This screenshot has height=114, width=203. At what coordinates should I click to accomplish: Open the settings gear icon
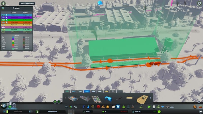point(199,3)
